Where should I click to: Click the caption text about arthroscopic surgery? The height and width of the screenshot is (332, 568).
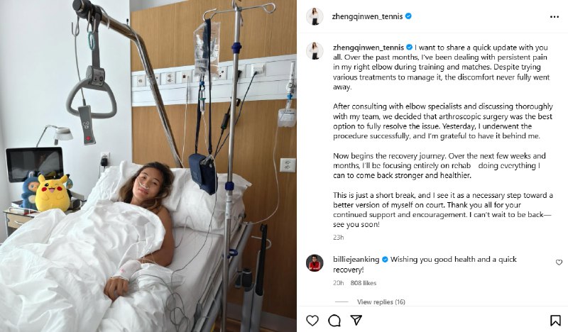pyautogui.click(x=442, y=121)
